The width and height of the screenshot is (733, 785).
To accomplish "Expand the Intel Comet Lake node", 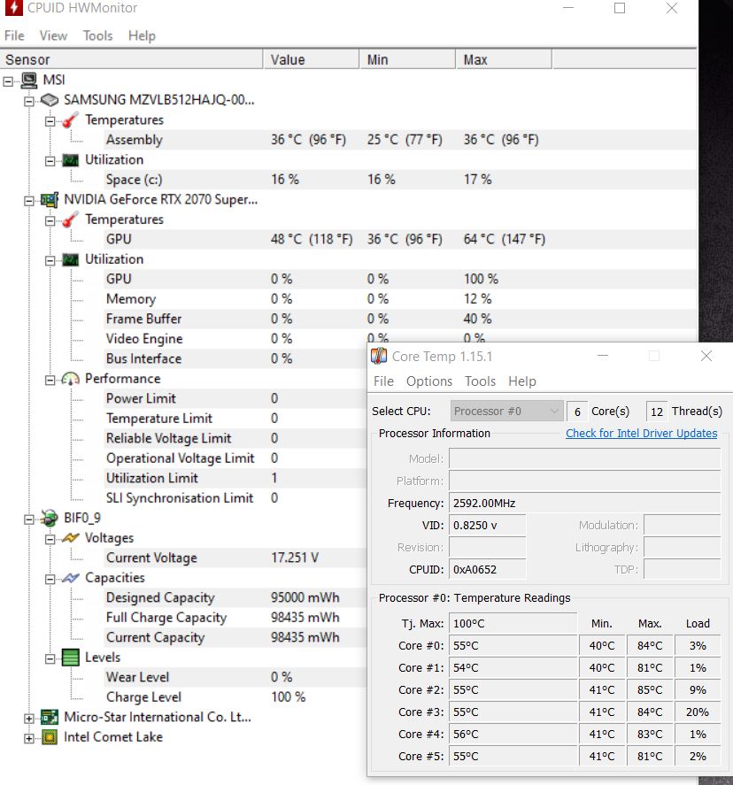I will point(29,738).
